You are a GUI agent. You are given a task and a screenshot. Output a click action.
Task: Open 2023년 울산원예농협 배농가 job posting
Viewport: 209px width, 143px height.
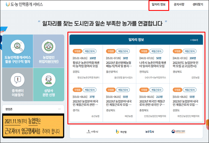click(x=119, y=64)
